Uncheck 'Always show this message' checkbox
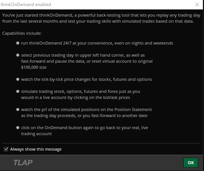Screen dimensions: 204x171 (6, 149)
